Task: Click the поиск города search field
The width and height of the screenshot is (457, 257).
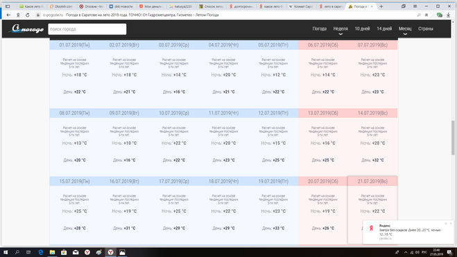Action: (x=87, y=29)
